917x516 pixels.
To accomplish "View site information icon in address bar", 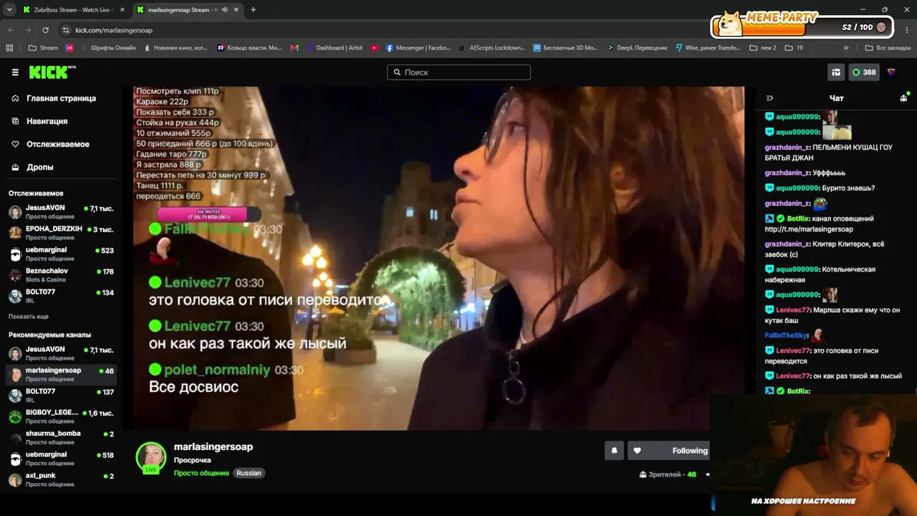I will click(66, 30).
